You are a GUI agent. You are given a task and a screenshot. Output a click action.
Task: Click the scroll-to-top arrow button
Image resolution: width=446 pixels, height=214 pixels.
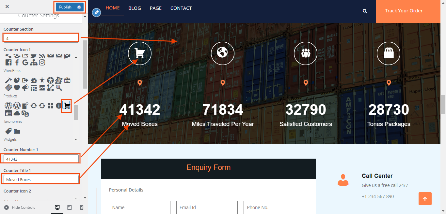[425, 199]
